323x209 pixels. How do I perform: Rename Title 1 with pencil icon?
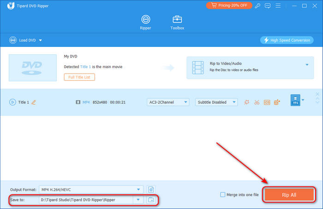tap(34, 102)
